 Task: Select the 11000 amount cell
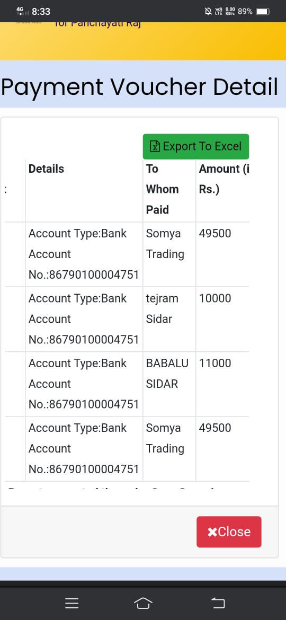[222, 384]
